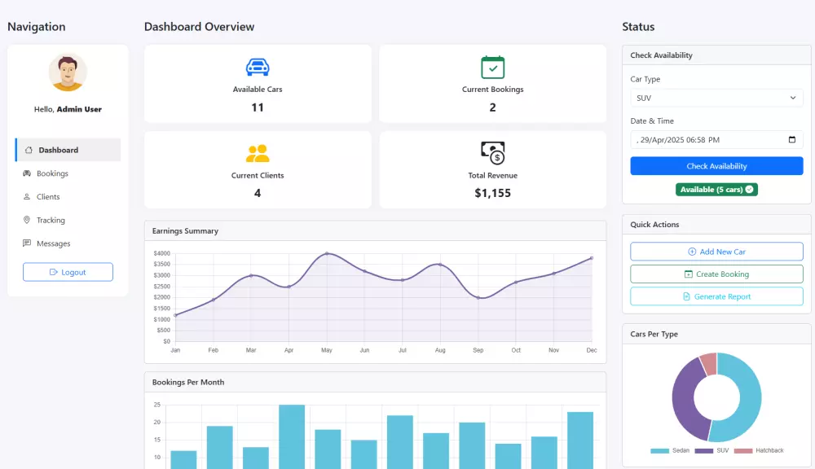Open Messages in the navigation menu

click(x=68, y=243)
